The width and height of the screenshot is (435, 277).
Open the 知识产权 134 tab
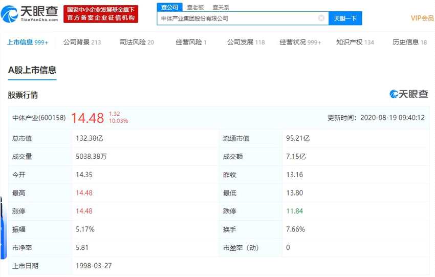point(355,42)
